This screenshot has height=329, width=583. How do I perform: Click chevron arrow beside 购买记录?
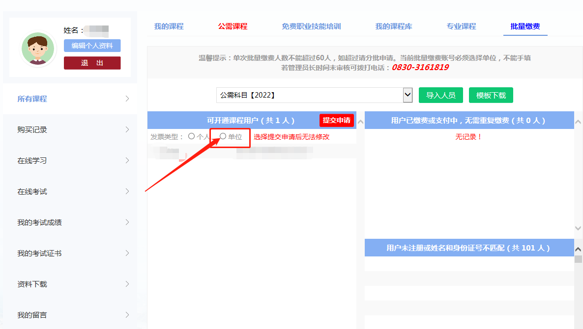tap(127, 129)
